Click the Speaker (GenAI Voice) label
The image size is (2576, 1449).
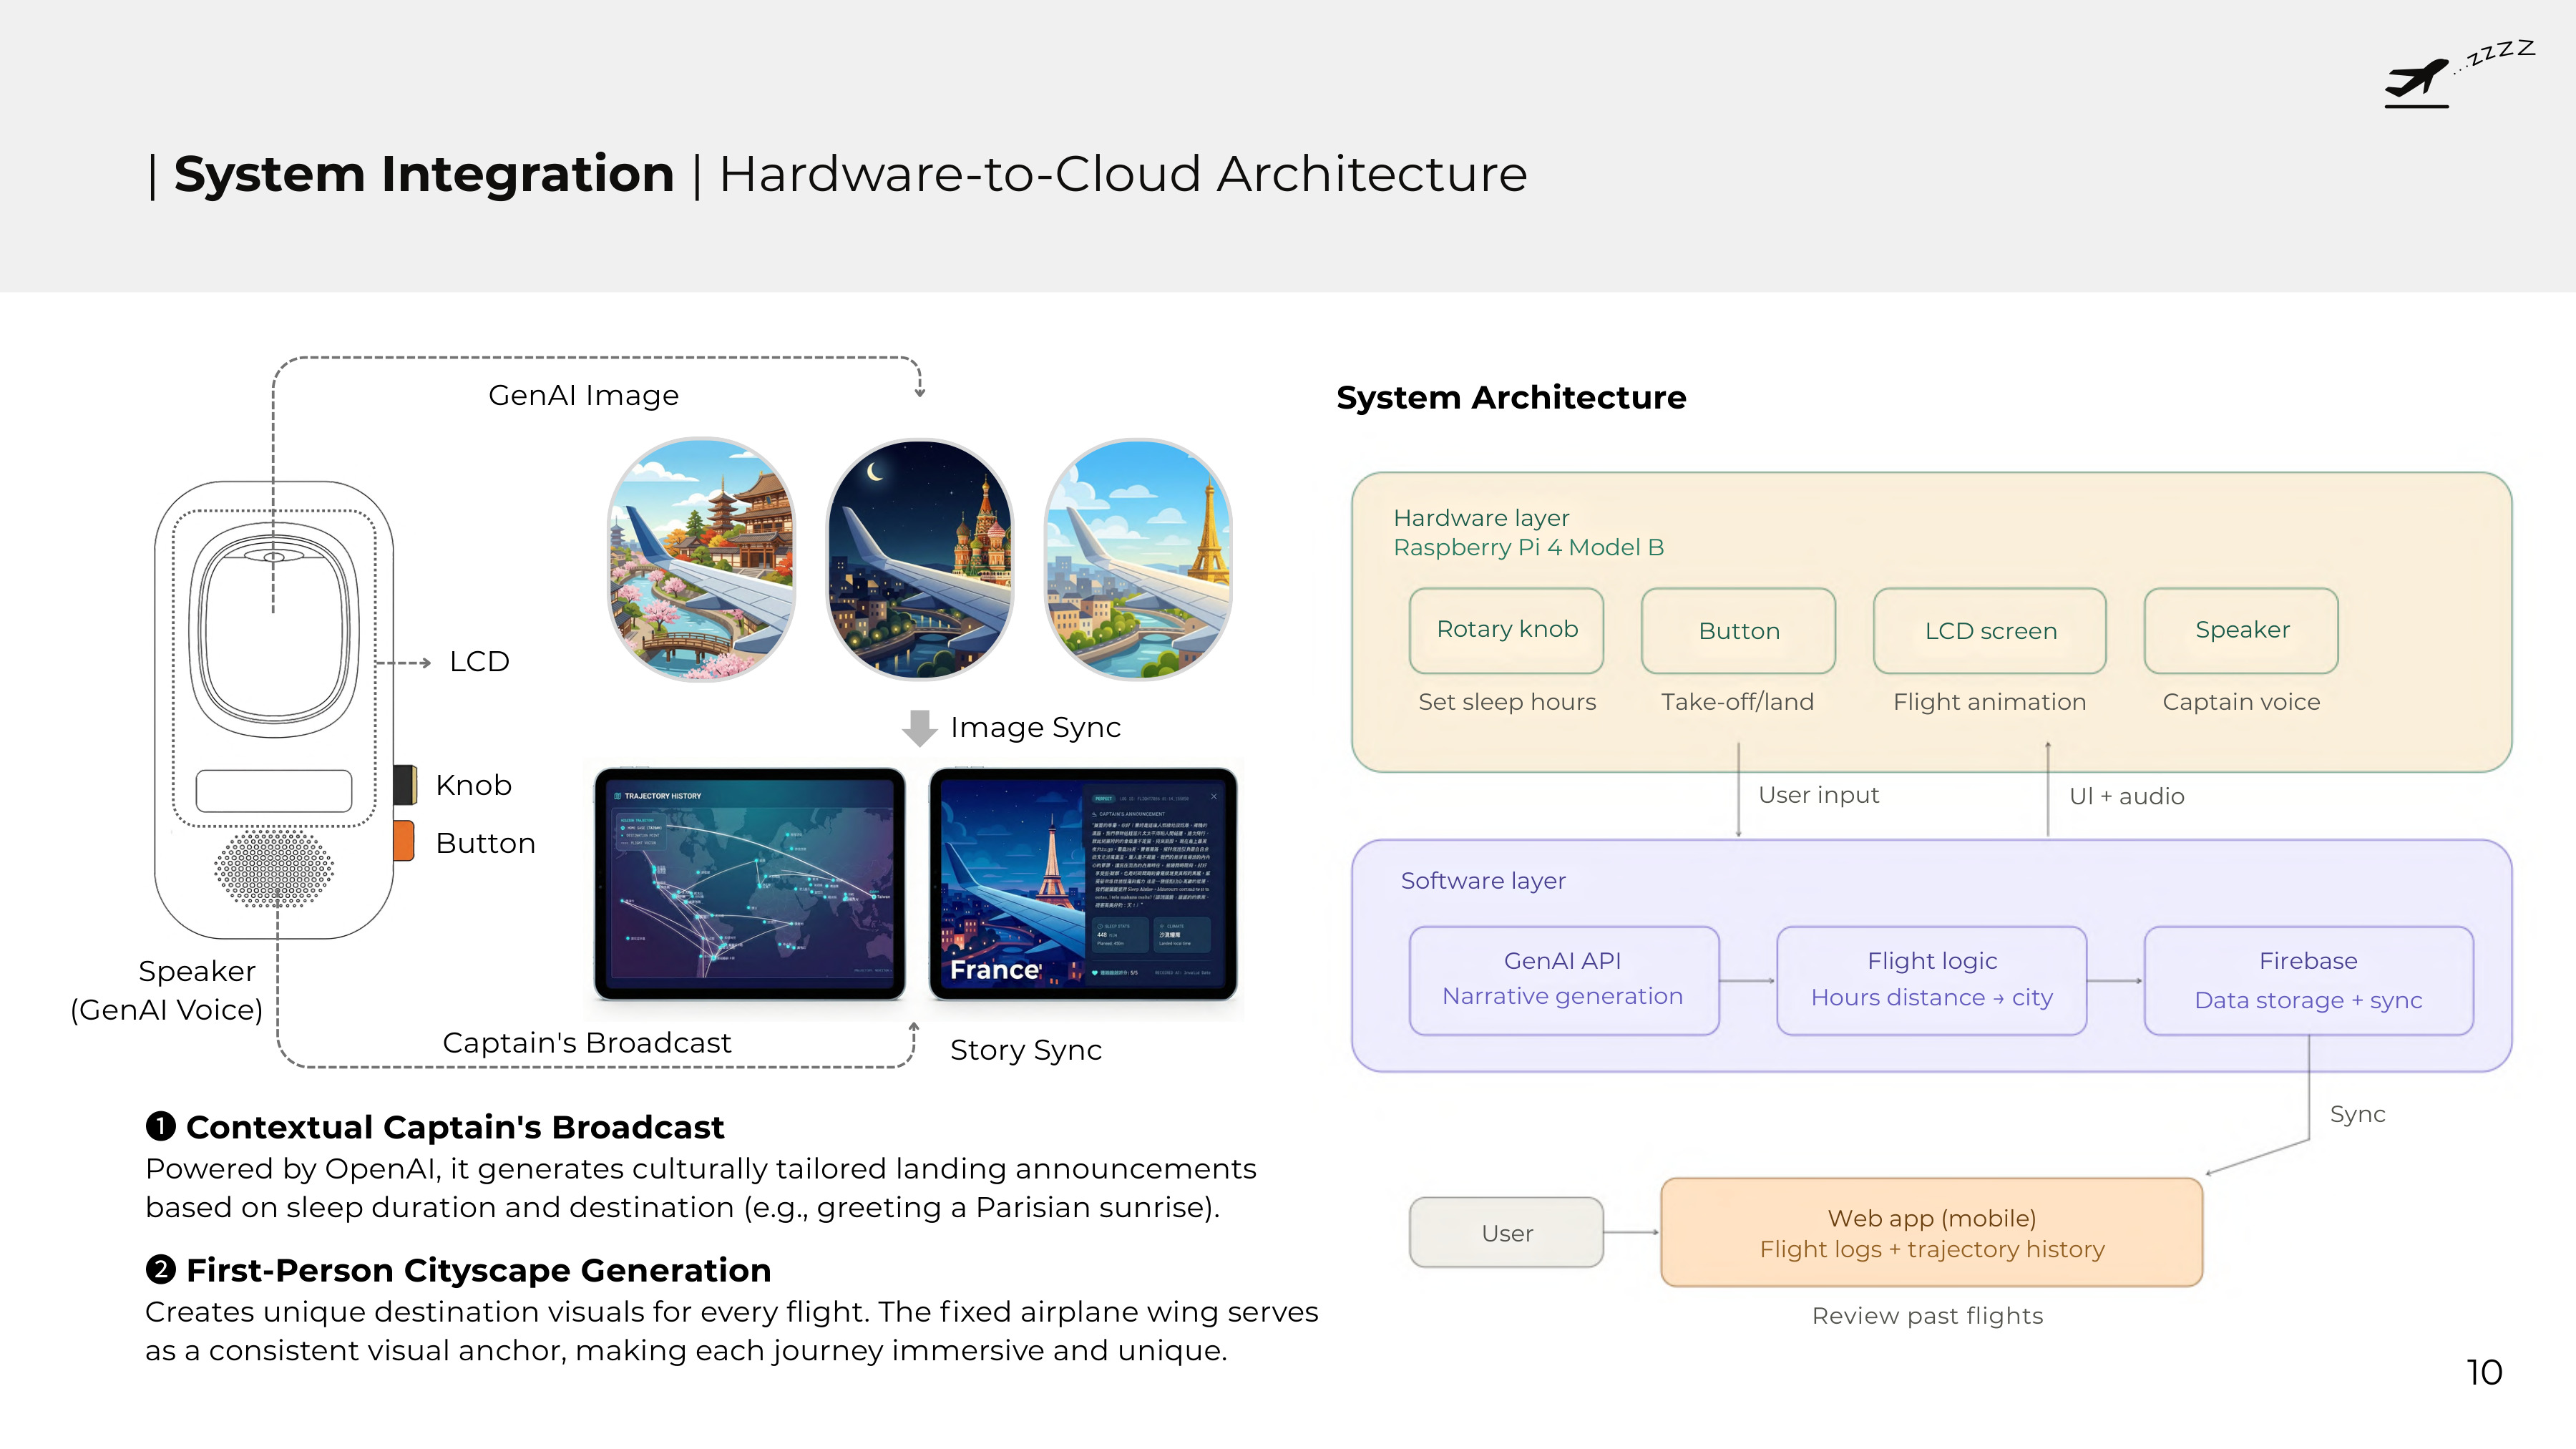coord(167,990)
